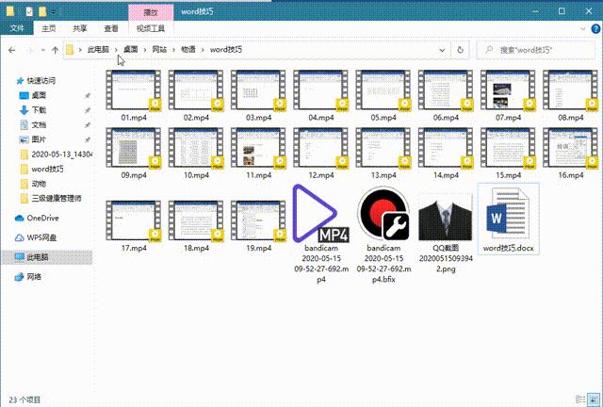Open the address bar history dropdown
The height and width of the screenshot is (407, 603).
[x=442, y=50]
